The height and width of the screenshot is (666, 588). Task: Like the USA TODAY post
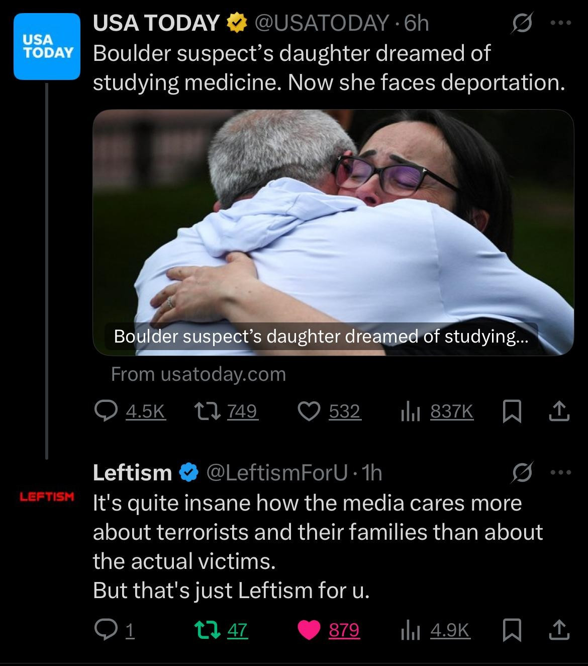[x=330, y=412]
